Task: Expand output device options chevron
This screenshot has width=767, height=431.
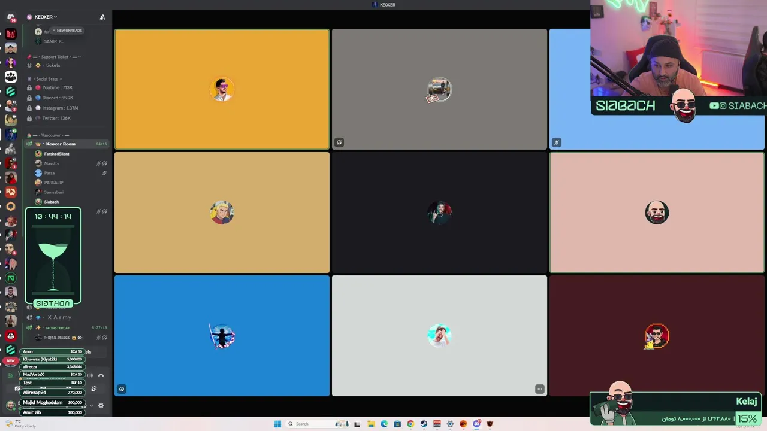Action: [x=91, y=405]
